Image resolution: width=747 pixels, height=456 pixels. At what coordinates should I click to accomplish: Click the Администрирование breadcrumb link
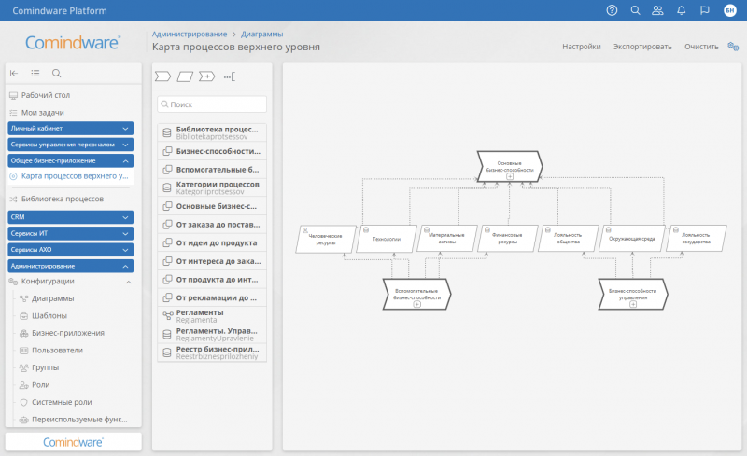click(x=189, y=34)
